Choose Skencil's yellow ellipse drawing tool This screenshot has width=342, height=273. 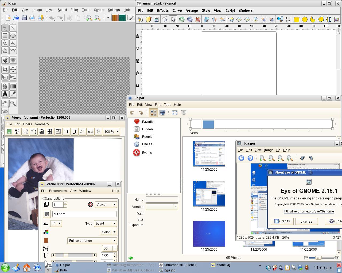coord(304,19)
